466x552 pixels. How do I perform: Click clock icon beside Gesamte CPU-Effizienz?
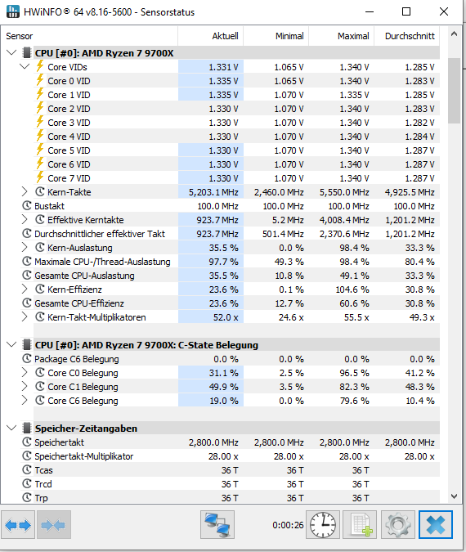[x=27, y=303]
